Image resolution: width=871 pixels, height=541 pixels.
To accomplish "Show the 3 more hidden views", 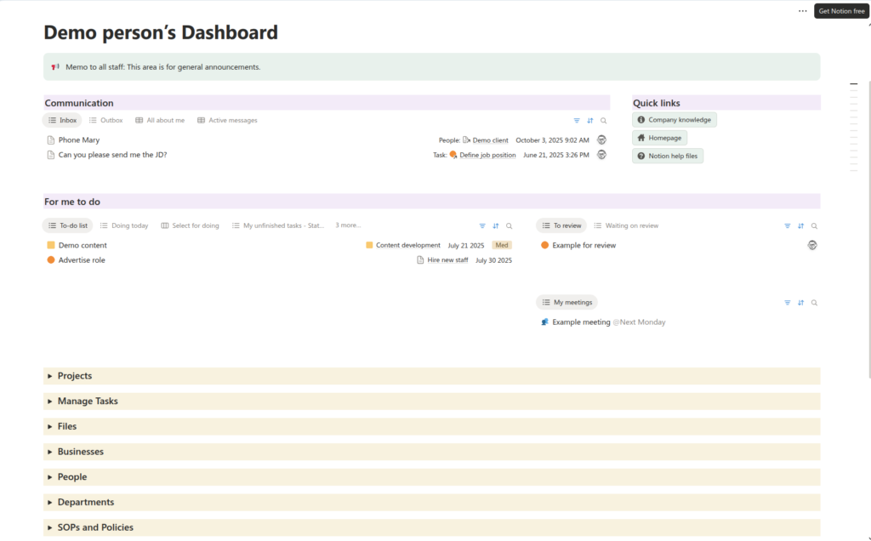I will coord(348,225).
